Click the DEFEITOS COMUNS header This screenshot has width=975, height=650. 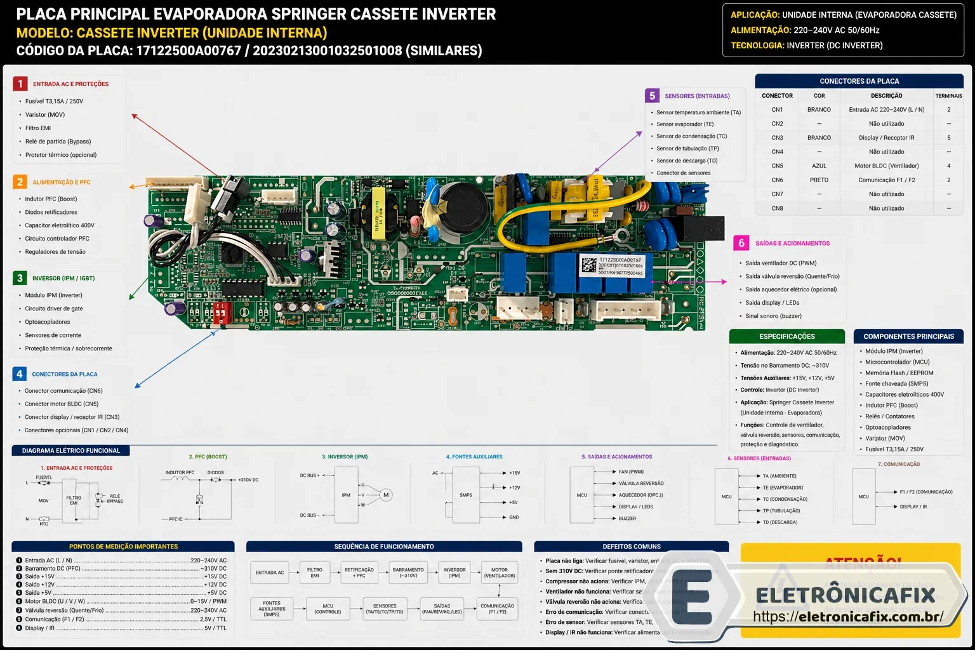tap(632, 547)
